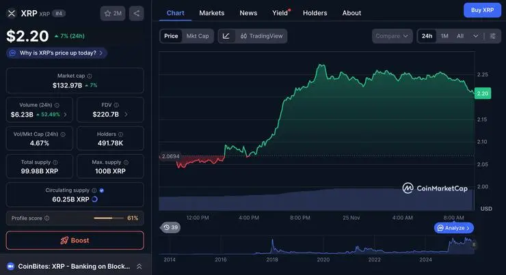Open Max. supply info icon

[x=126, y=162]
